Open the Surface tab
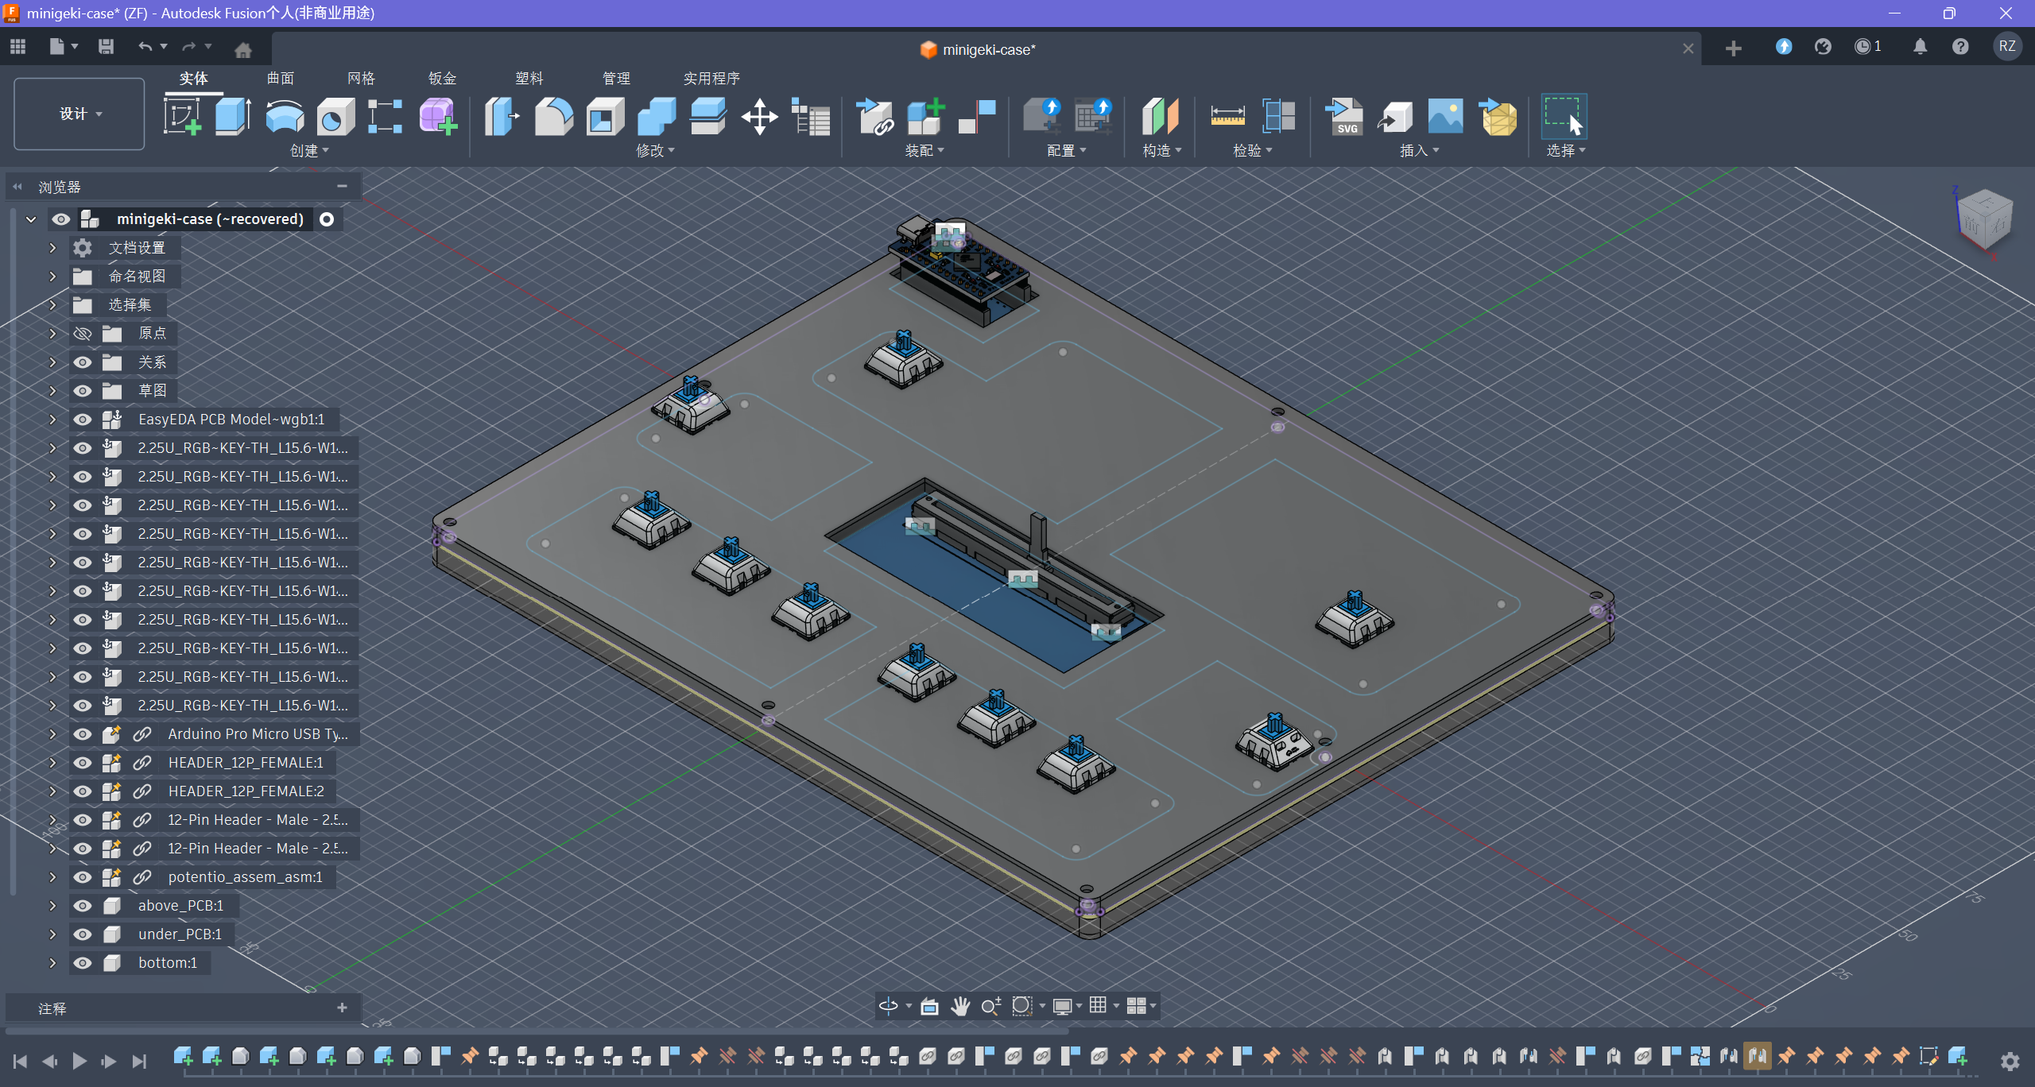 click(280, 78)
